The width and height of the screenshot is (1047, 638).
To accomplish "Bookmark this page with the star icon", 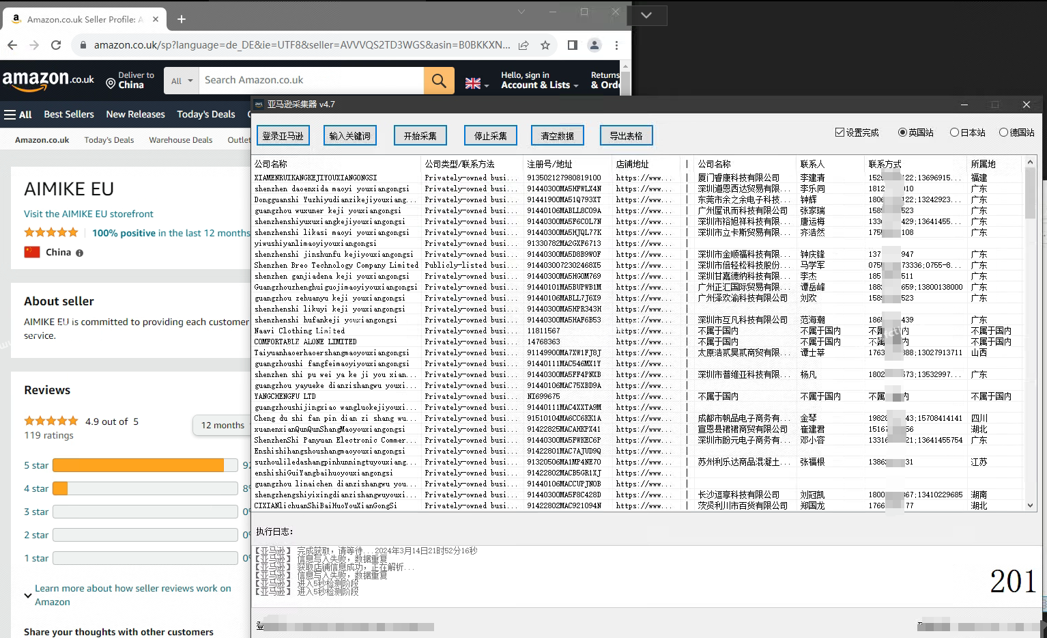I will [x=545, y=45].
